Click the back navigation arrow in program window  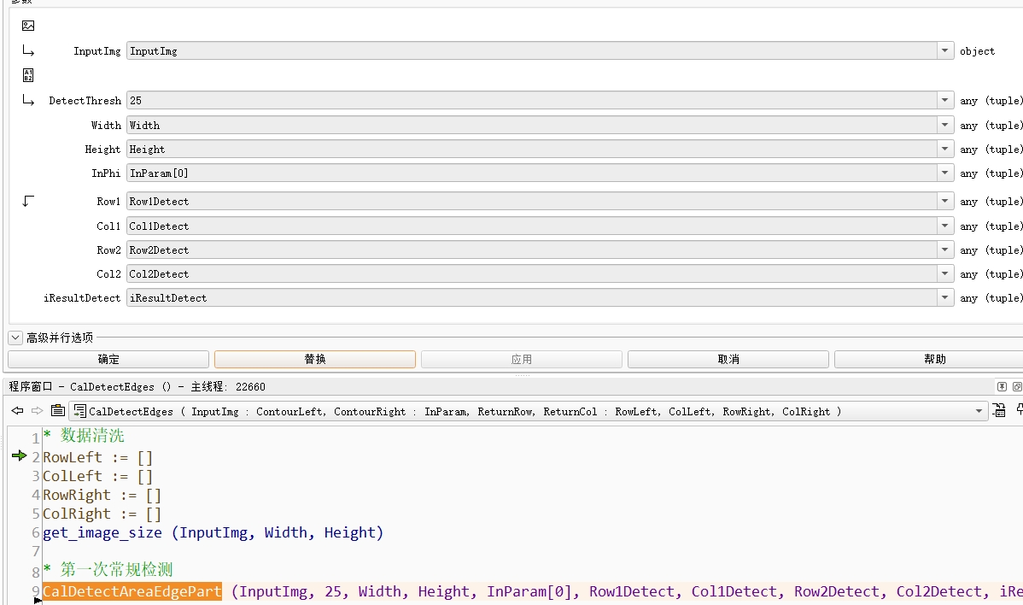click(x=16, y=411)
